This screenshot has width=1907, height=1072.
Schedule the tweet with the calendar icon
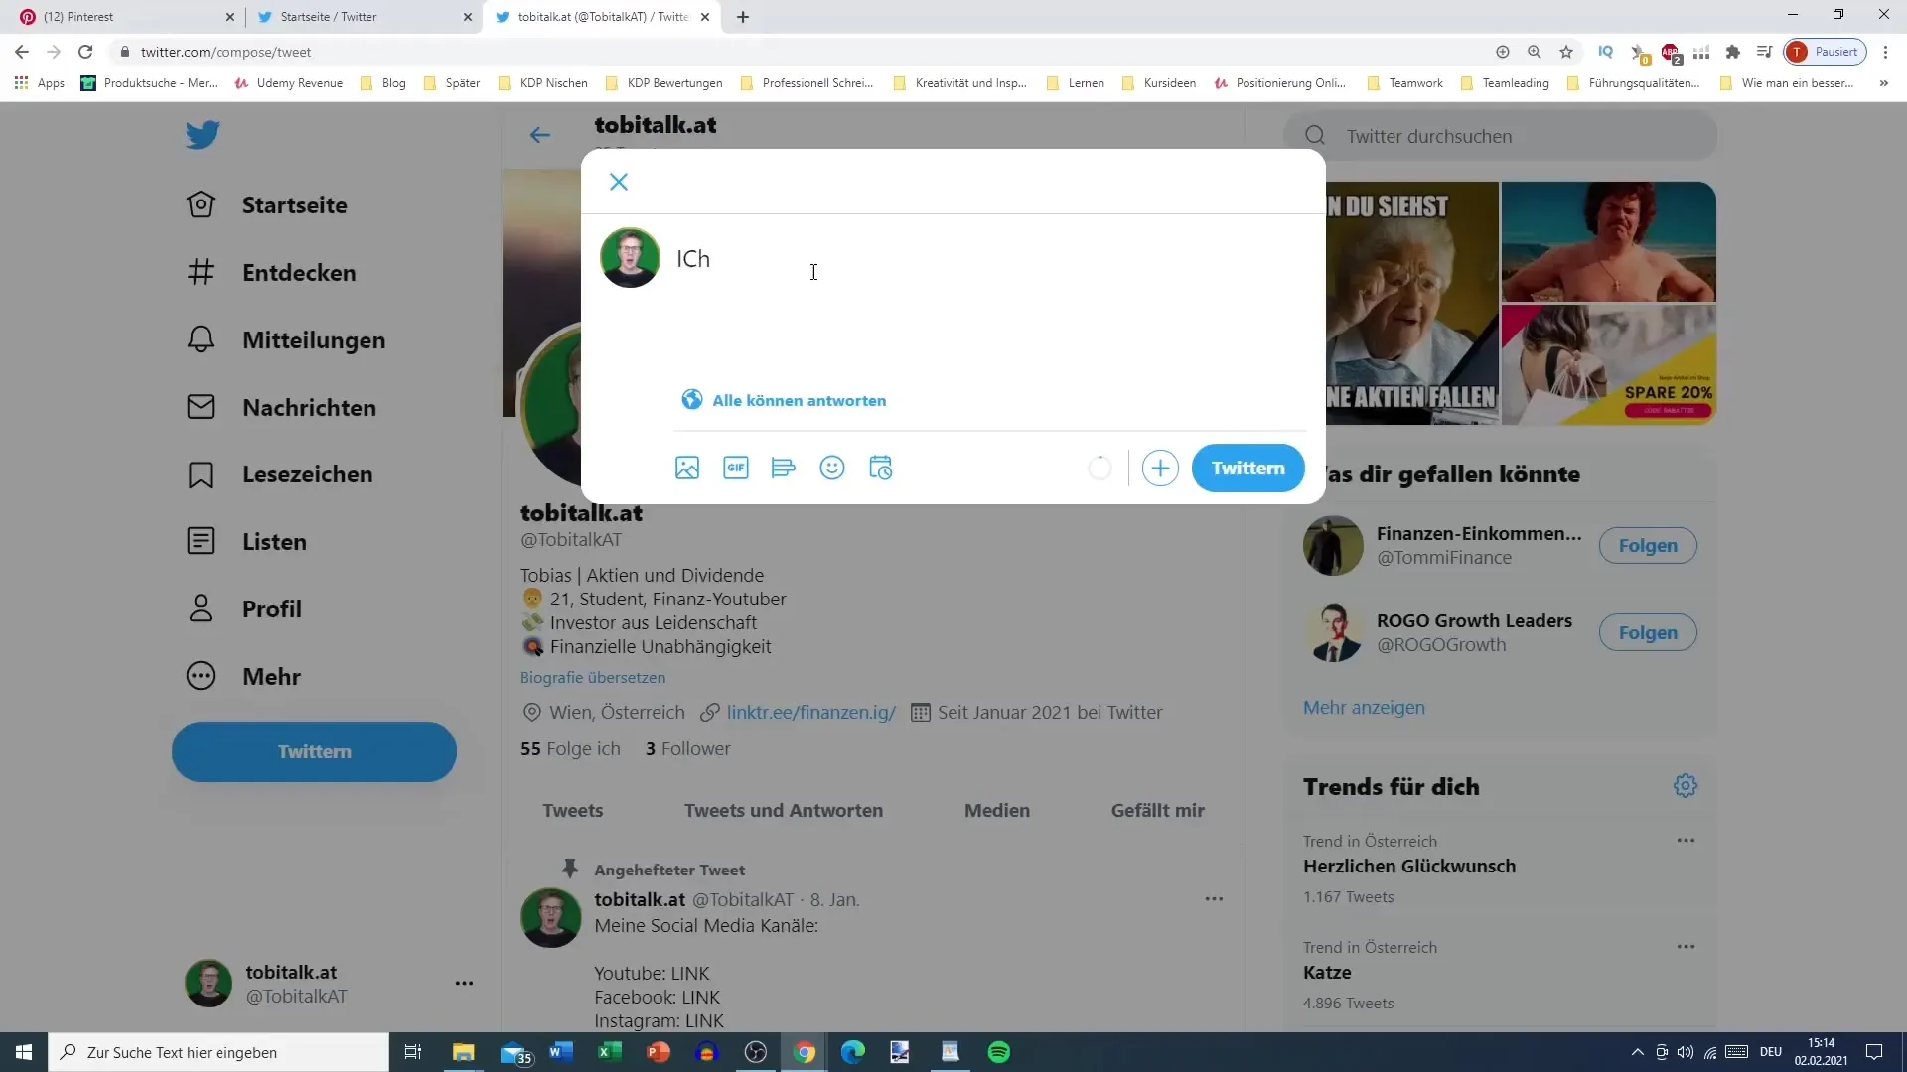tap(881, 468)
